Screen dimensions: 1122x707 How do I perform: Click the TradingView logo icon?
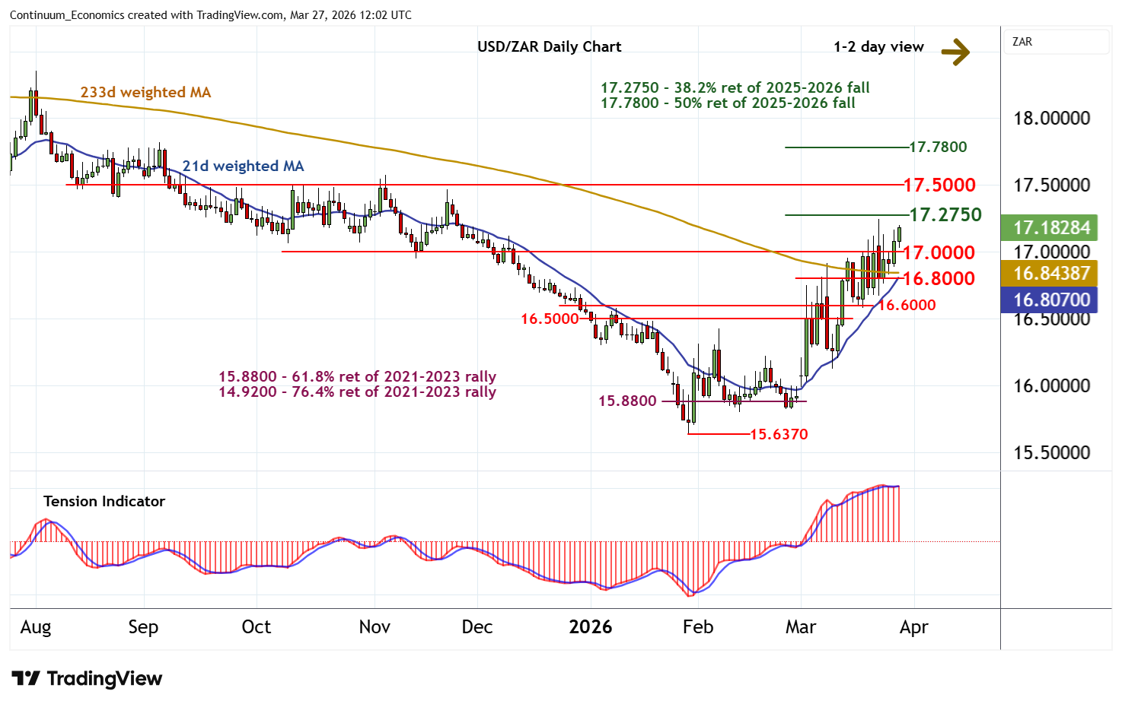click(x=26, y=678)
